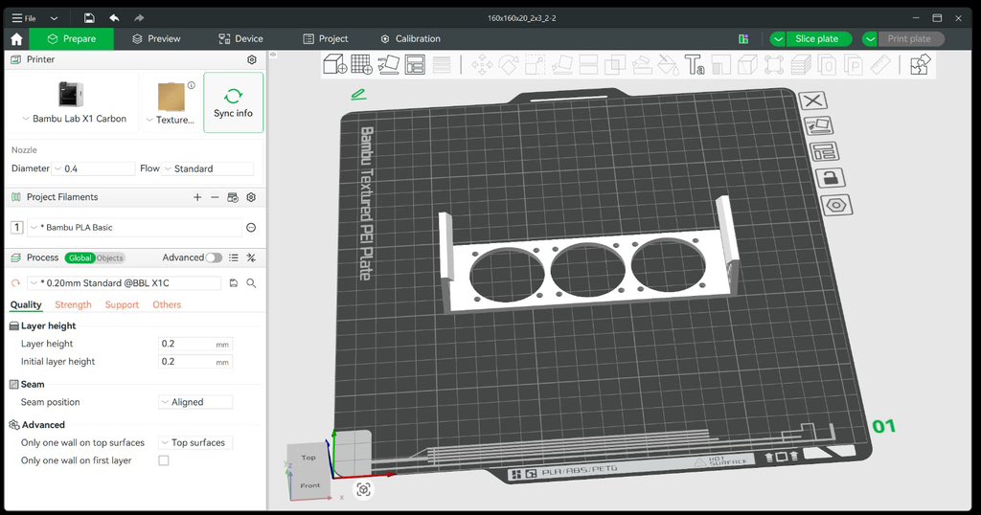Click the zoom-to-fit view icon
Viewport: 981px width, 515px height.
tap(363, 489)
